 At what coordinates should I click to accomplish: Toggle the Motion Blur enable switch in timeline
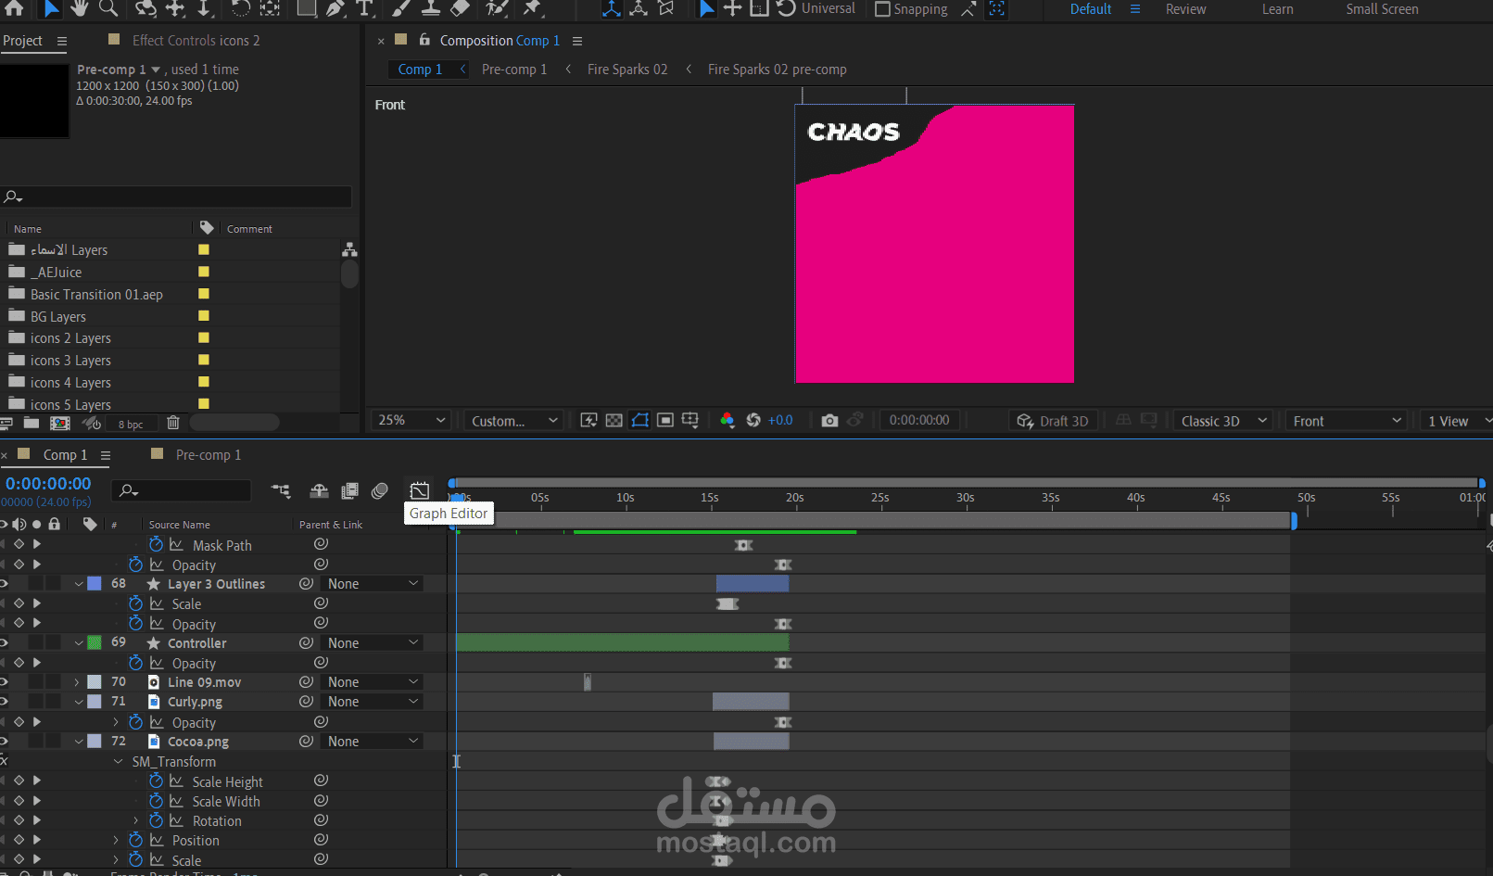pyautogui.click(x=379, y=490)
